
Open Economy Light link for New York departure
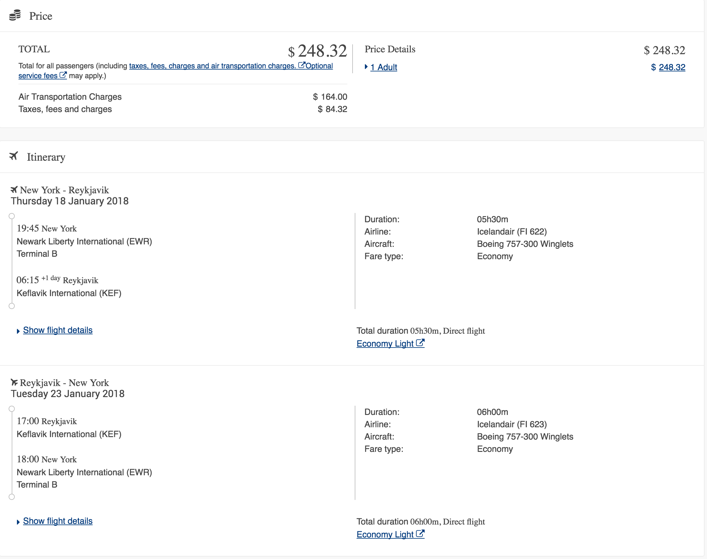(x=385, y=343)
